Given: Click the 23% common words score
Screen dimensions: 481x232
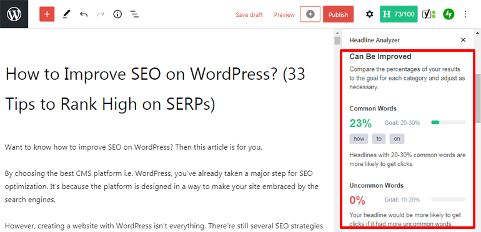Looking at the screenshot, I should [x=360, y=123].
